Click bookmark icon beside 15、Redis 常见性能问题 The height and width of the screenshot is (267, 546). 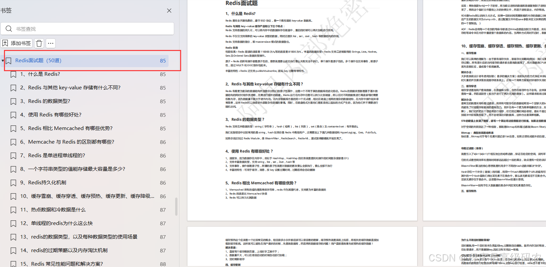point(13,264)
